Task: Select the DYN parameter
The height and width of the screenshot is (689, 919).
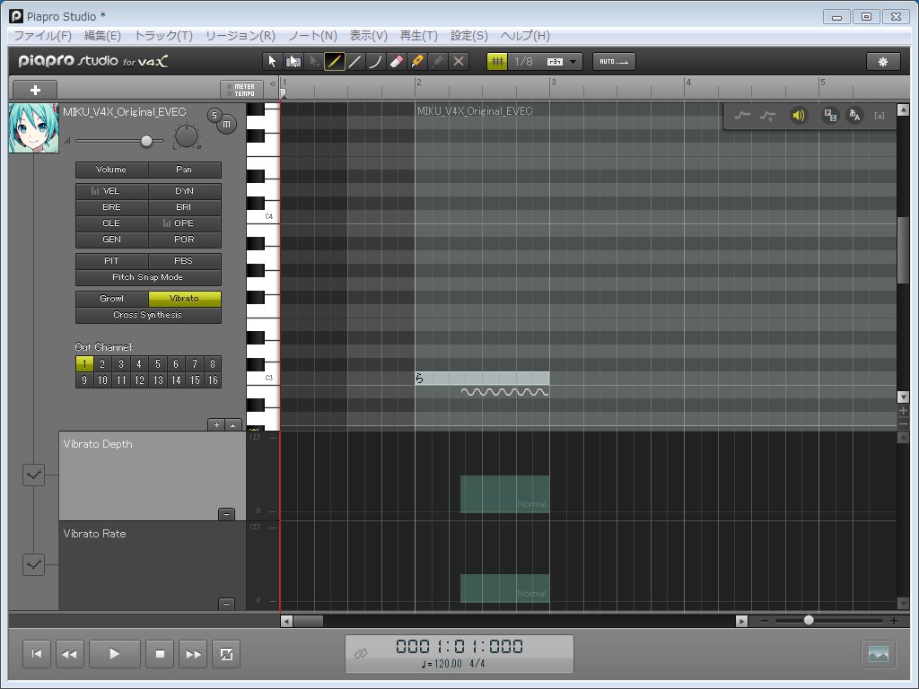Action: click(x=185, y=191)
